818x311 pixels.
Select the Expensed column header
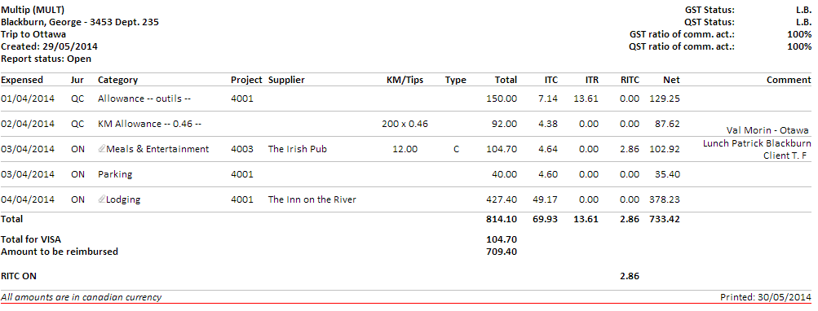coord(22,80)
